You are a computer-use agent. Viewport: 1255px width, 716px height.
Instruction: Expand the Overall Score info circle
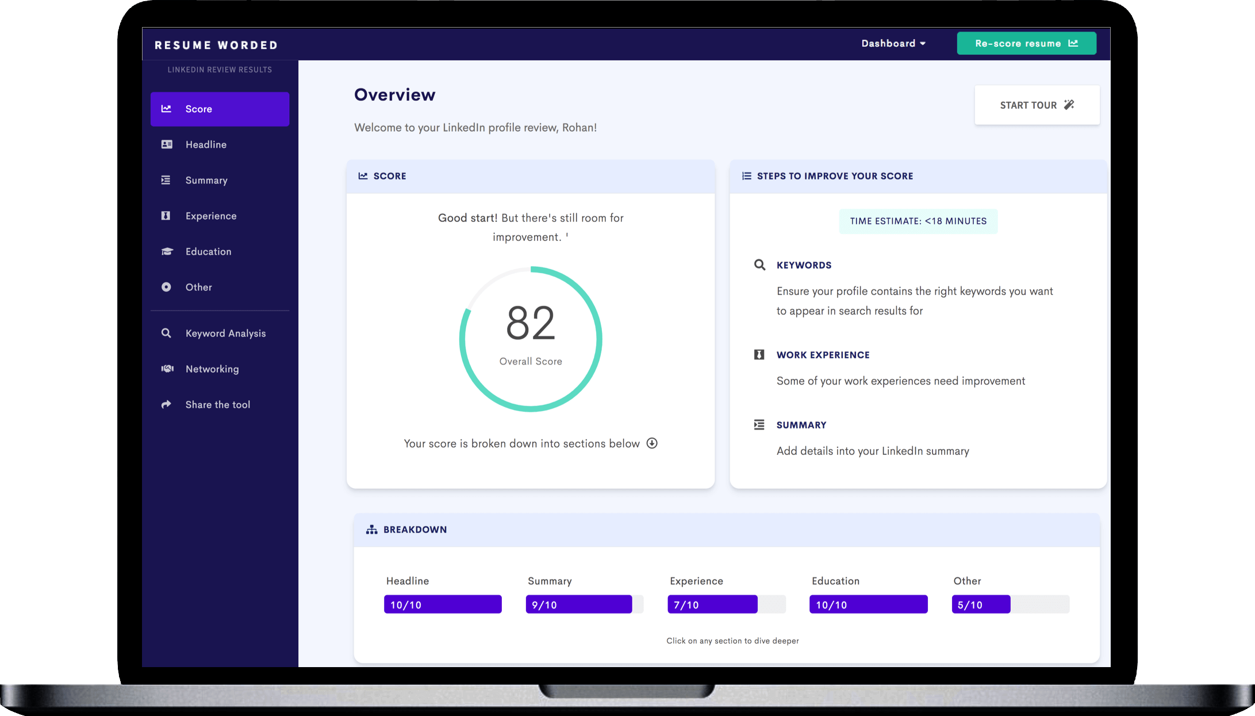(x=653, y=443)
